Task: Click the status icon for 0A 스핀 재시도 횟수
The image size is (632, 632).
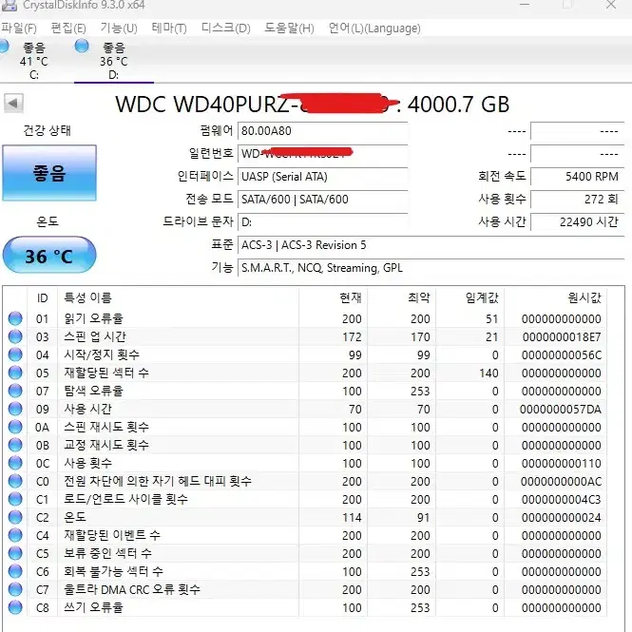Action: click(15, 427)
